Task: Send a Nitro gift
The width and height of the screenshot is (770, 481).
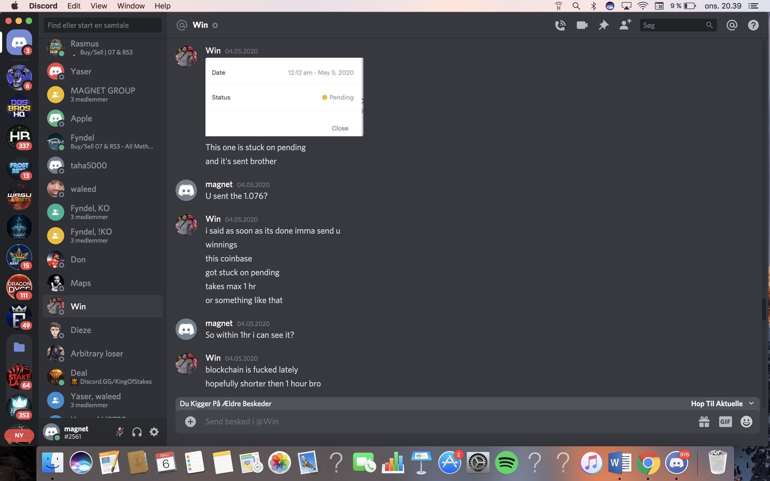Action: [x=704, y=421]
